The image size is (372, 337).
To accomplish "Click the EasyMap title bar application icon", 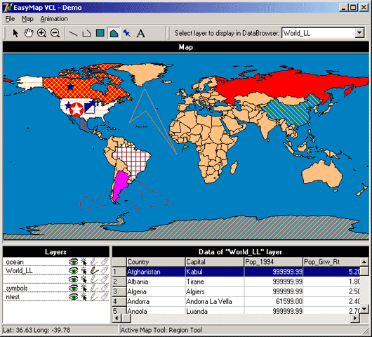I will click(7, 7).
